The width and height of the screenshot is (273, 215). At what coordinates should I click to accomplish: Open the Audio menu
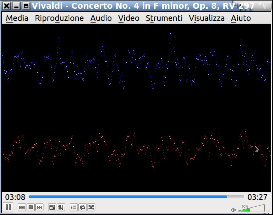[101, 18]
